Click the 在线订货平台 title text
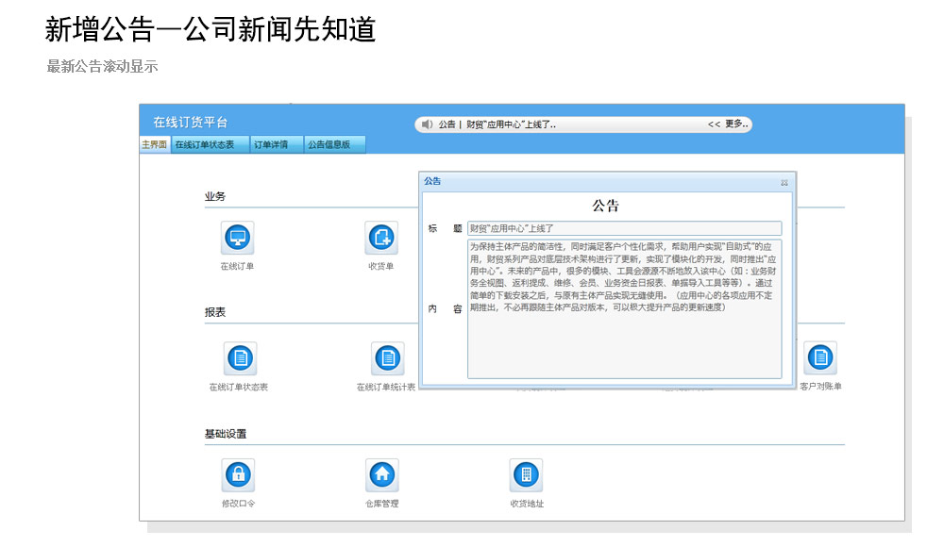Viewport: 944px width, 547px height. (x=191, y=123)
